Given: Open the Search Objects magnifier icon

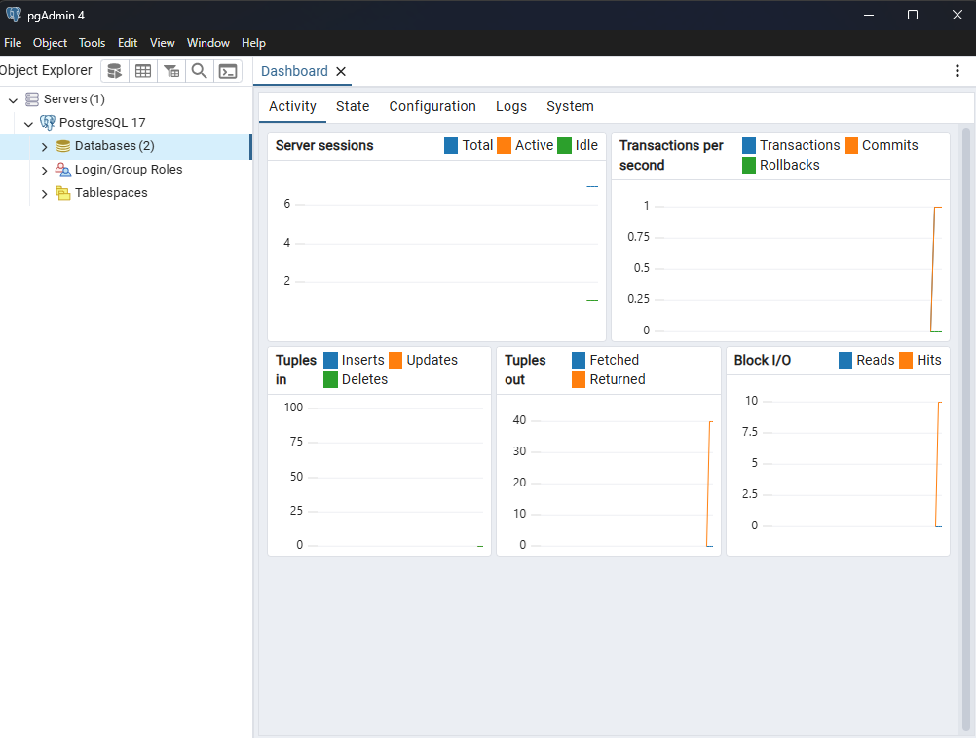Looking at the screenshot, I should coord(199,71).
